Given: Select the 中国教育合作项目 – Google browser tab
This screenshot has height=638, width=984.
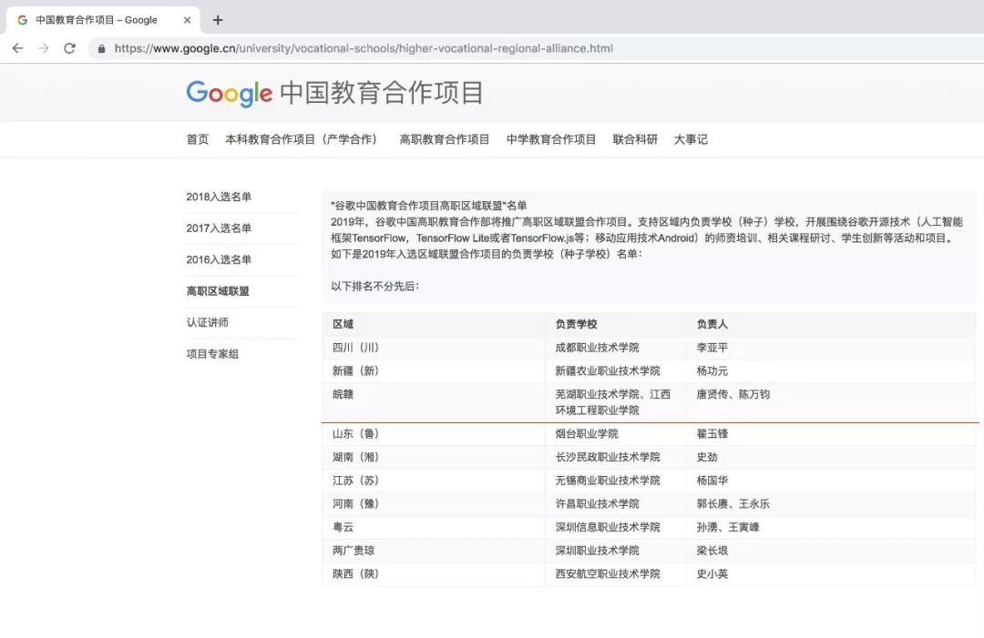Looking at the screenshot, I should coord(103,20).
